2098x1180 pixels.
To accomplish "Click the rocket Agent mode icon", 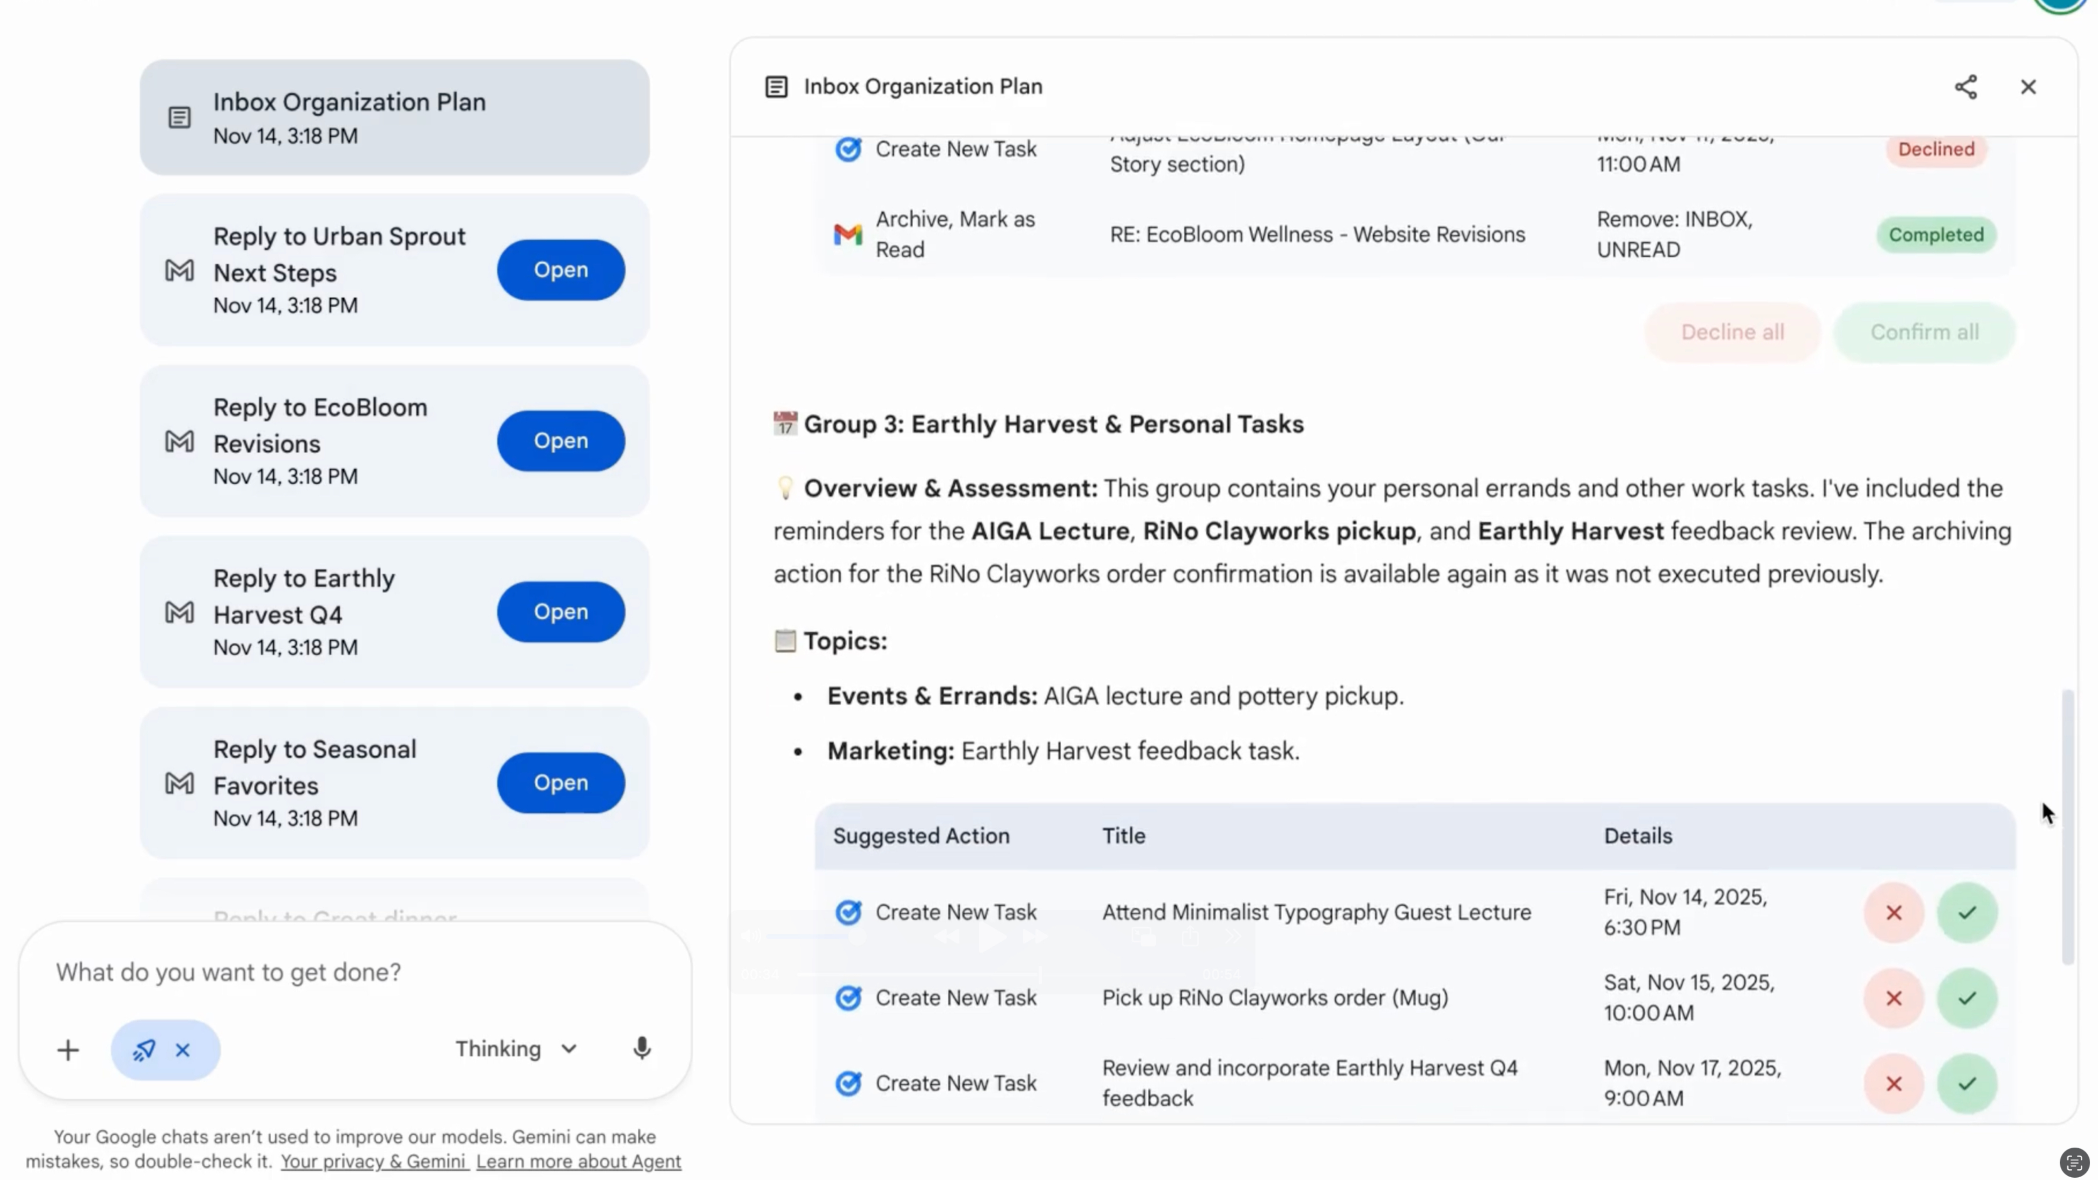I will pos(144,1050).
